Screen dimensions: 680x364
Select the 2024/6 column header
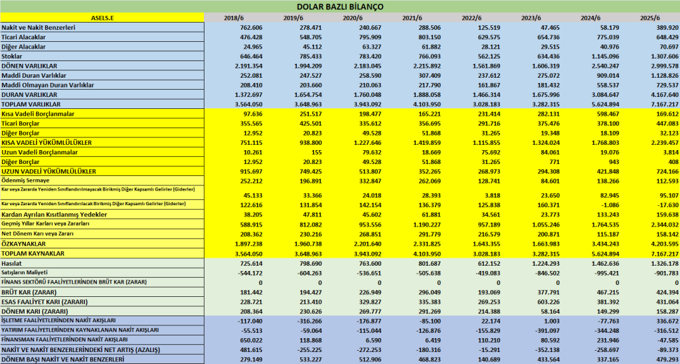590,18
